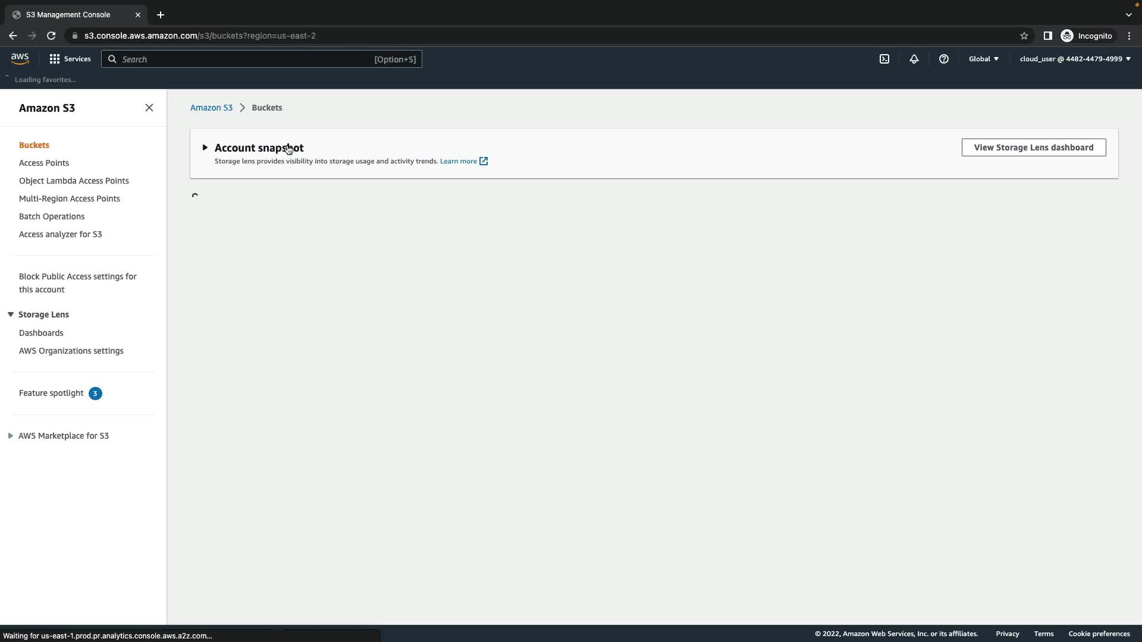Open Batch Operations in sidebar
1142x642 pixels.
52,216
